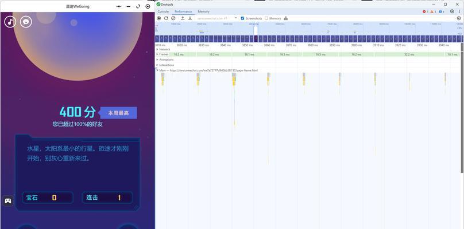Toggle the music note icon in the game
This screenshot has height=229, width=464.
coord(10,22)
